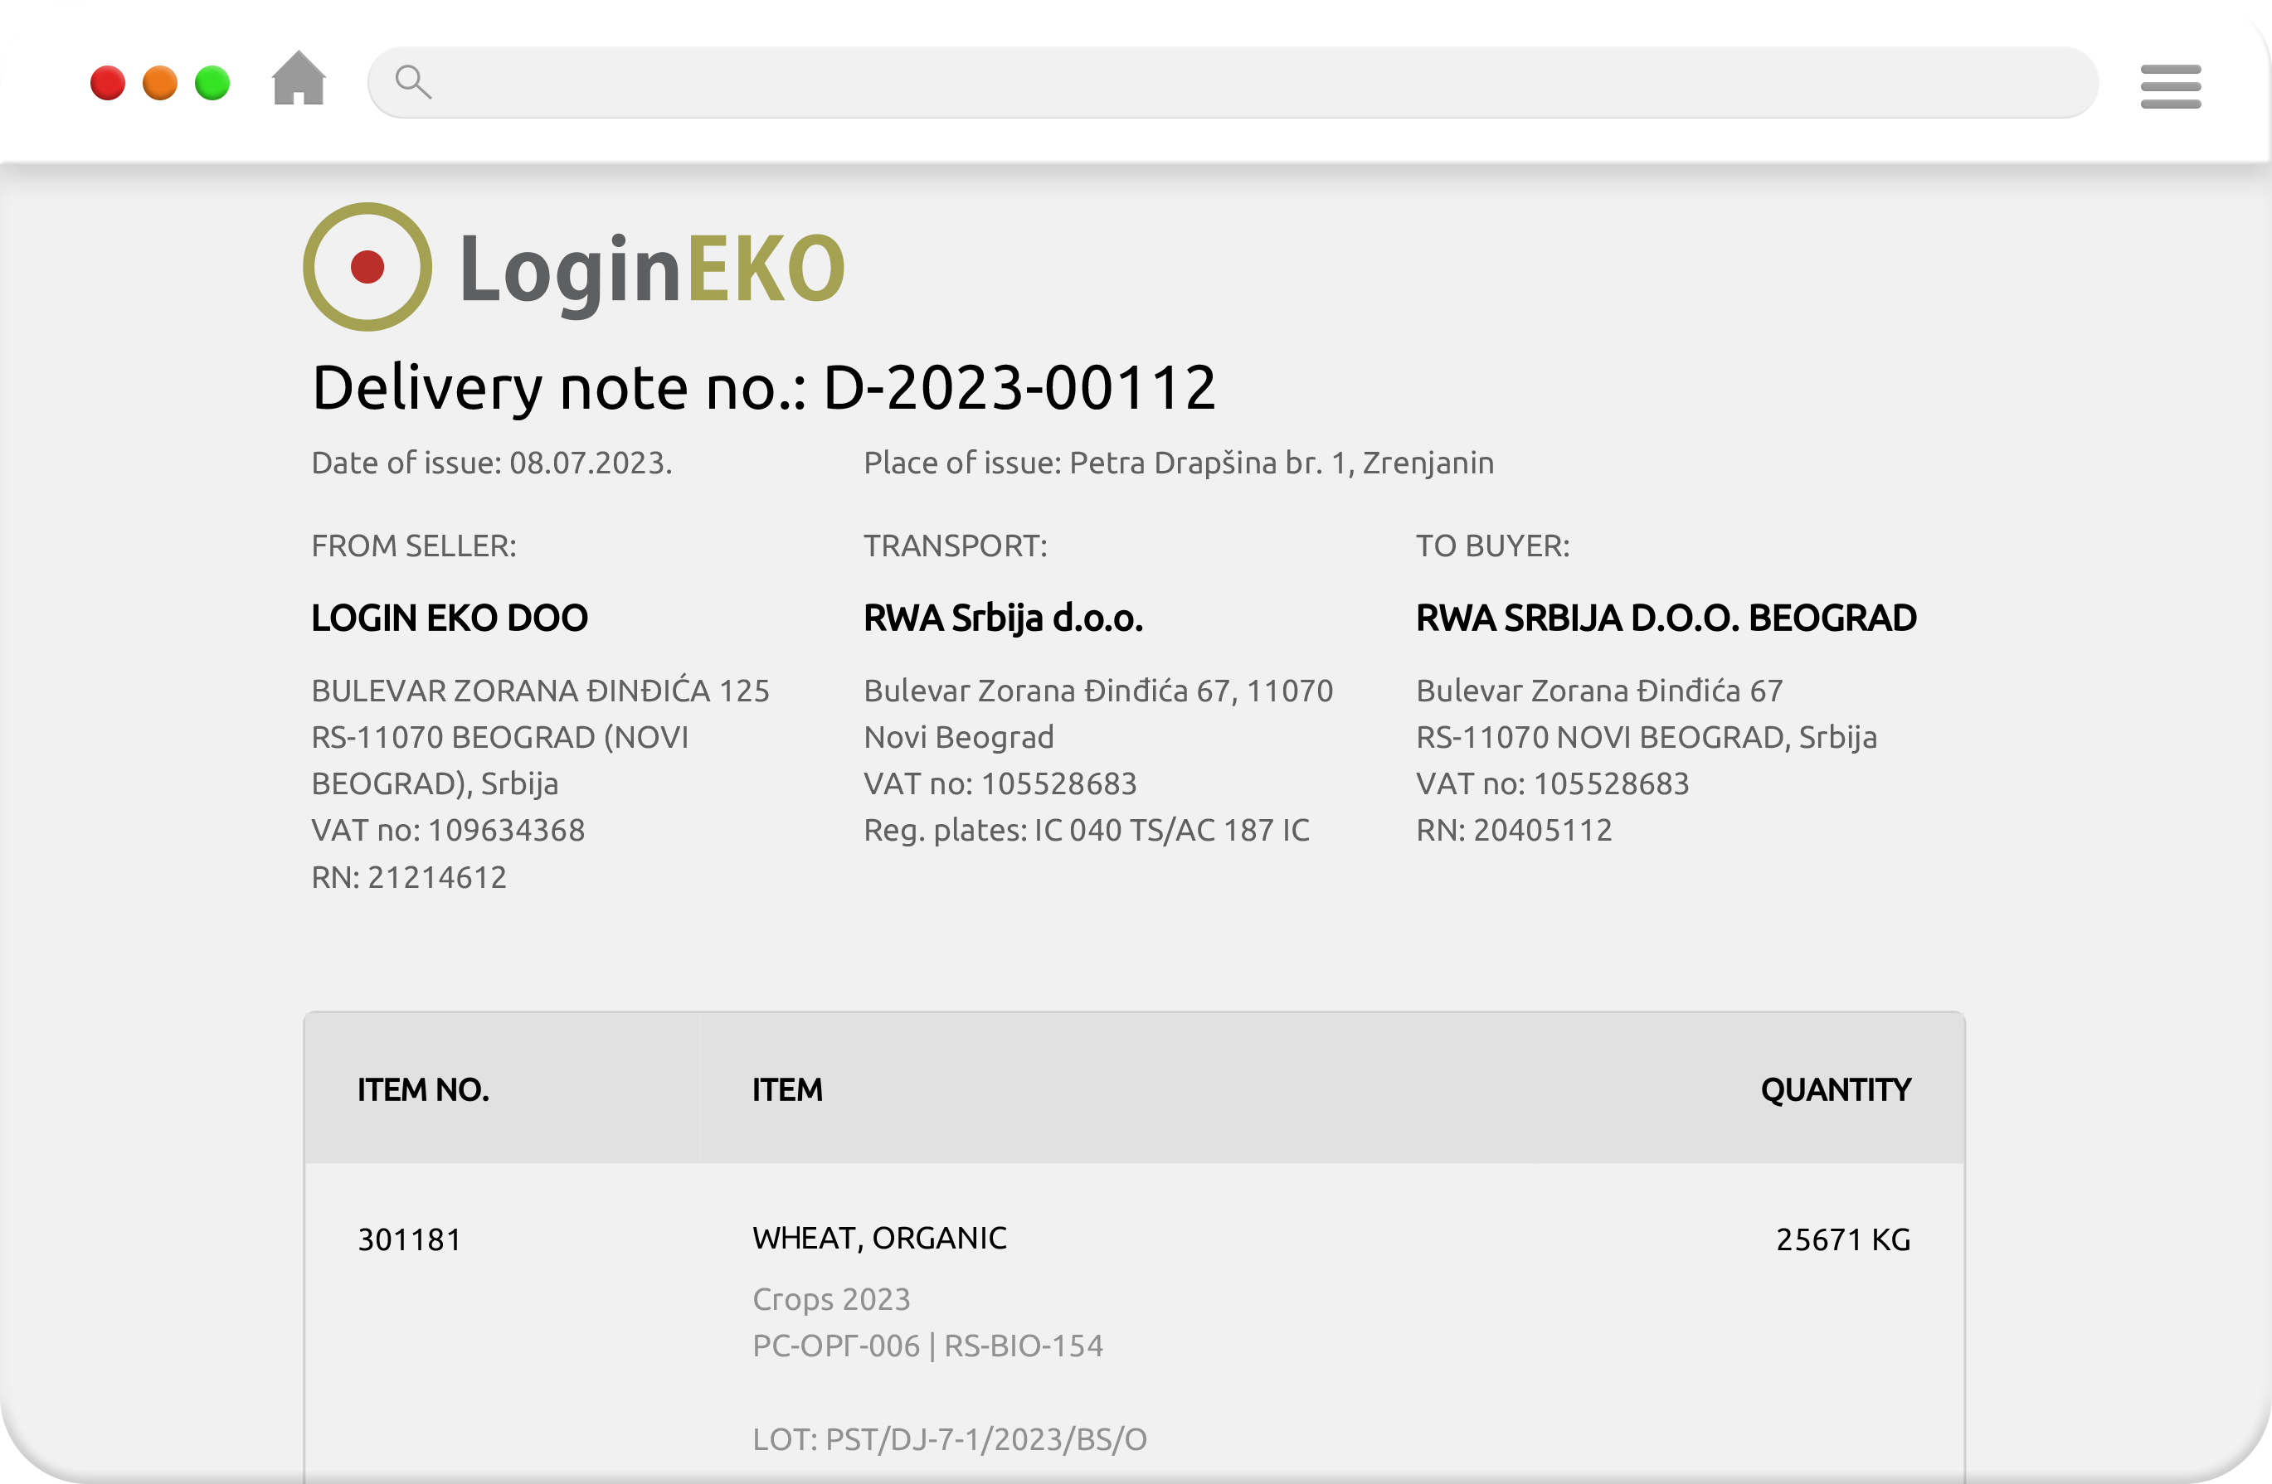Select seller name LOGIN EKO DOO
Screen dimensions: 2272x1484
pyautogui.click(x=450, y=618)
